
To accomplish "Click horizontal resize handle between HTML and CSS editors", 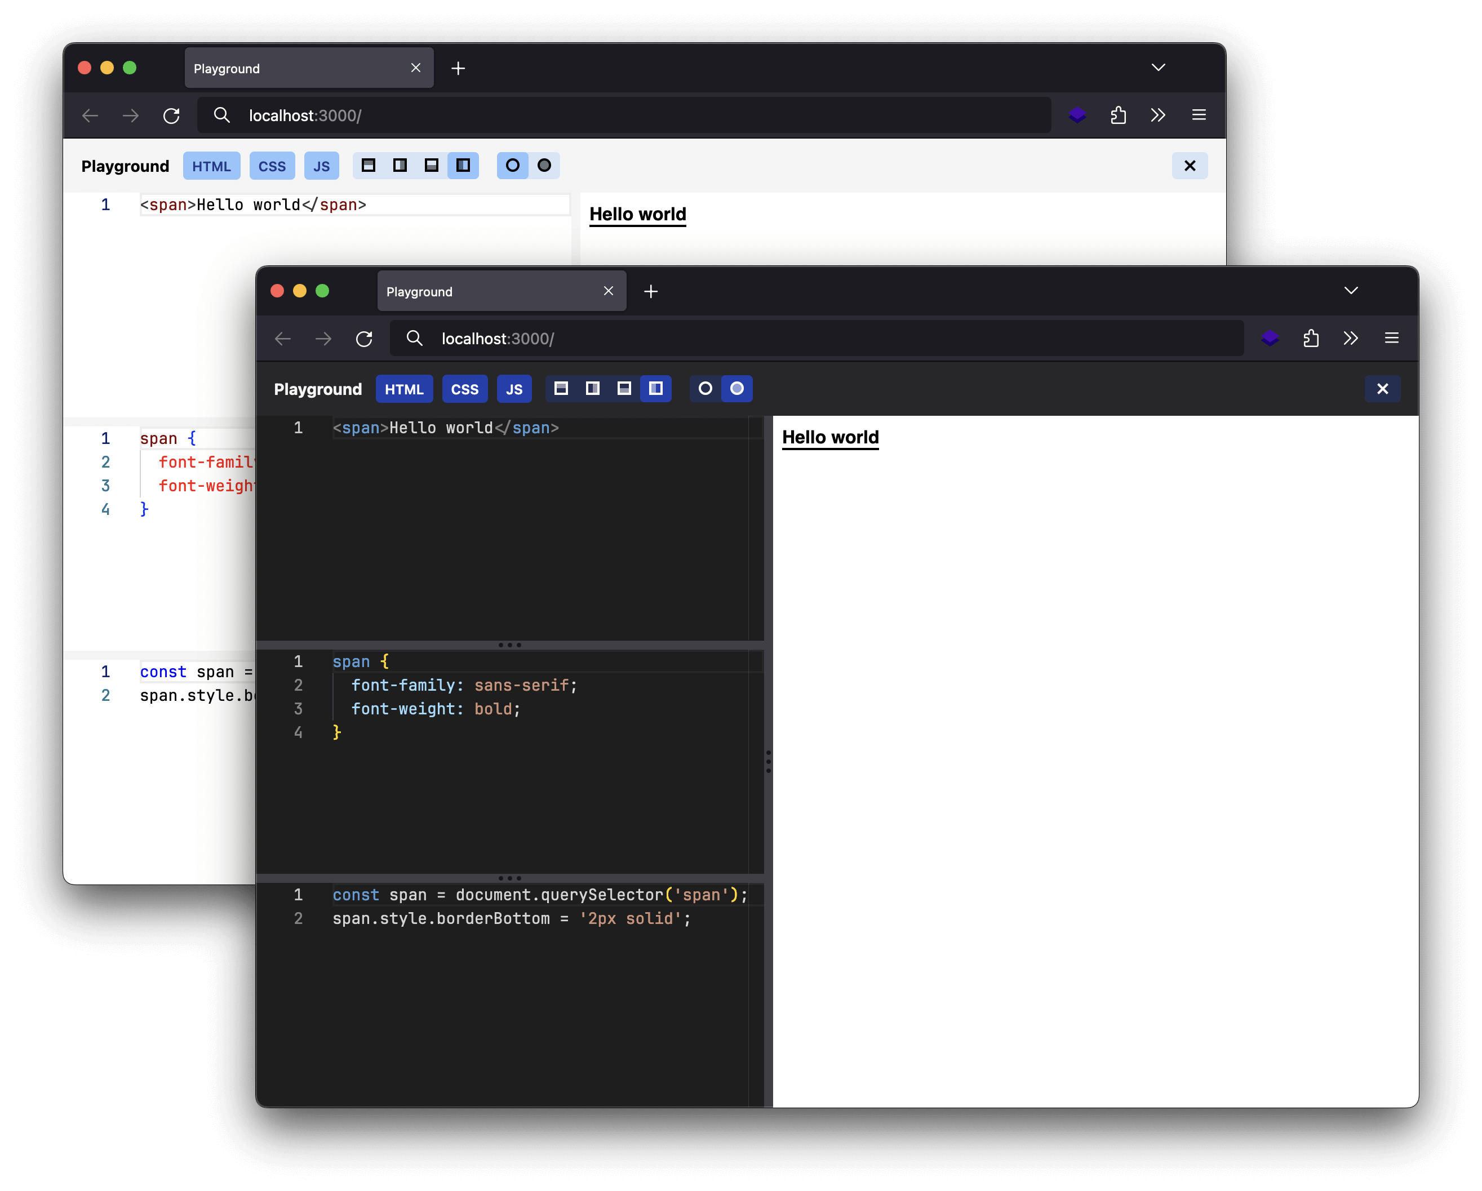I will (x=509, y=645).
